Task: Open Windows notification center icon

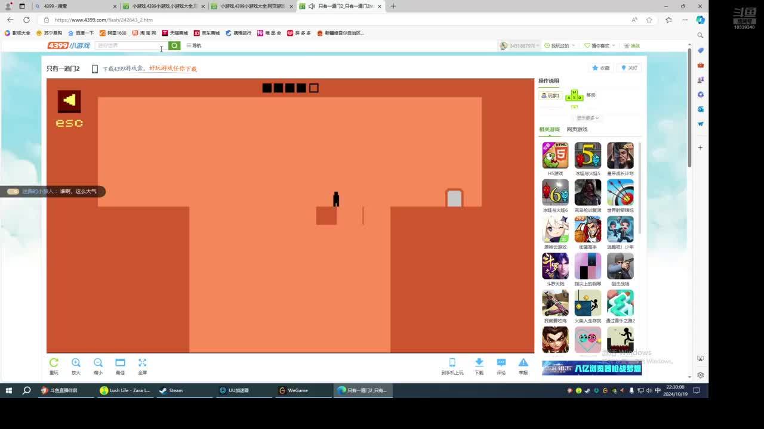Action: coord(696,391)
